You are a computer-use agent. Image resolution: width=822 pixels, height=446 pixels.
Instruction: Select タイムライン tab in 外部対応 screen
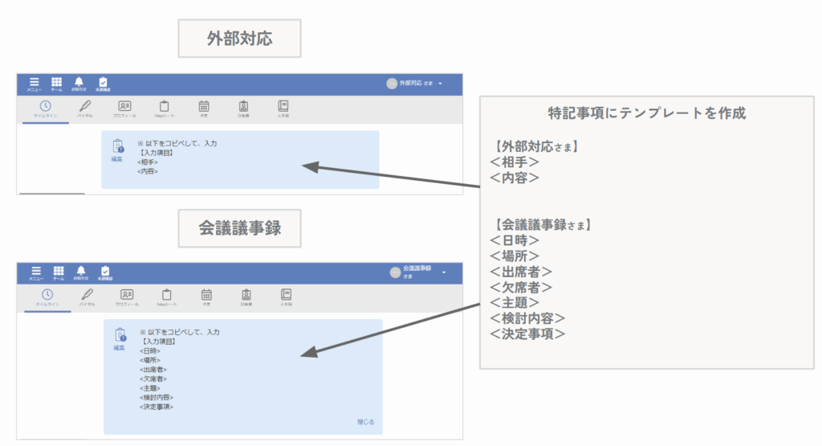pyautogui.click(x=46, y=109)
